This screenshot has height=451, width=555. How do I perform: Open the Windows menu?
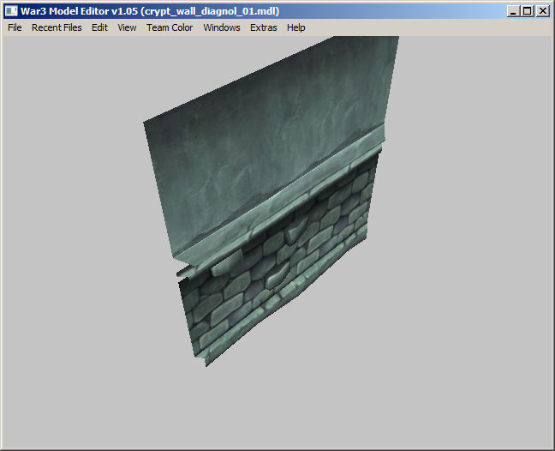coord(222,27)
